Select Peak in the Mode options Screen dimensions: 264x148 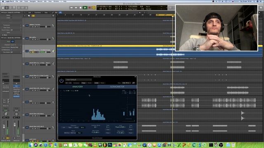79,133
